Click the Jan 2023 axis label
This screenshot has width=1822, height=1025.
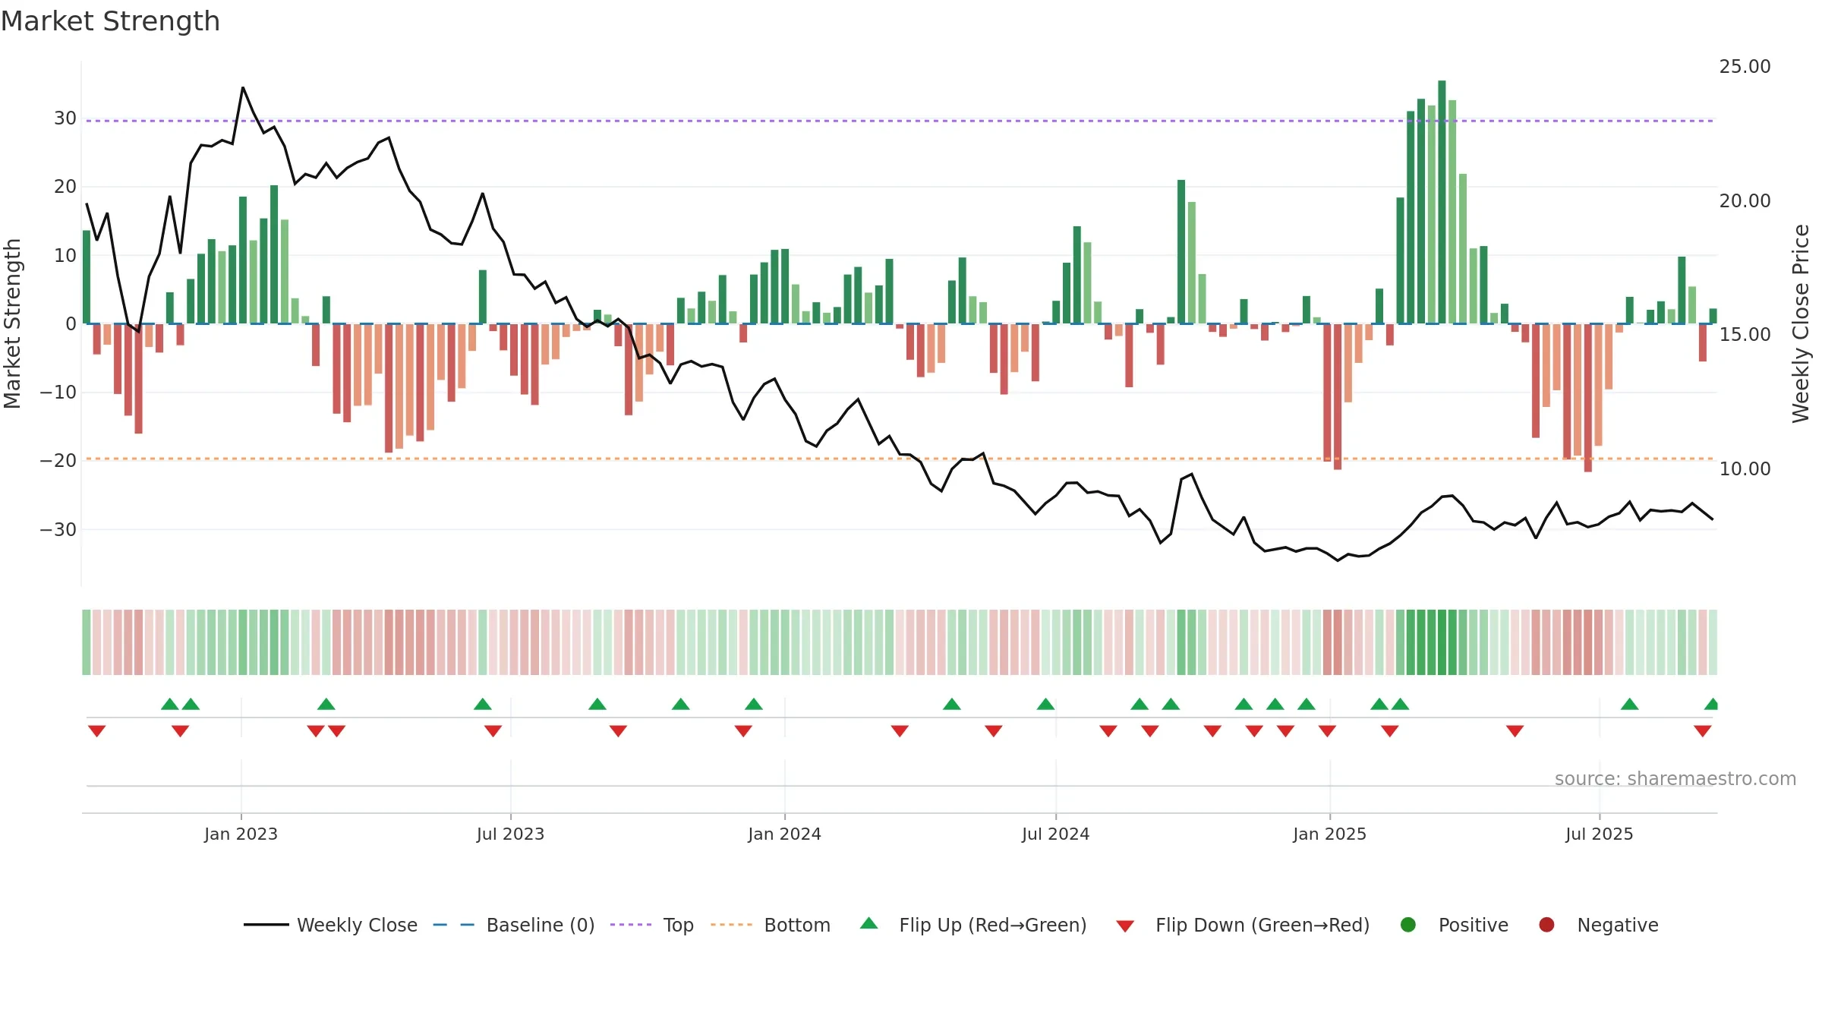241,834
